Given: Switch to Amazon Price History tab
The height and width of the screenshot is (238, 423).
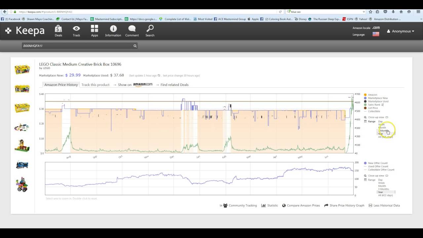Looking at the screenshot, I should click(61, 85).
